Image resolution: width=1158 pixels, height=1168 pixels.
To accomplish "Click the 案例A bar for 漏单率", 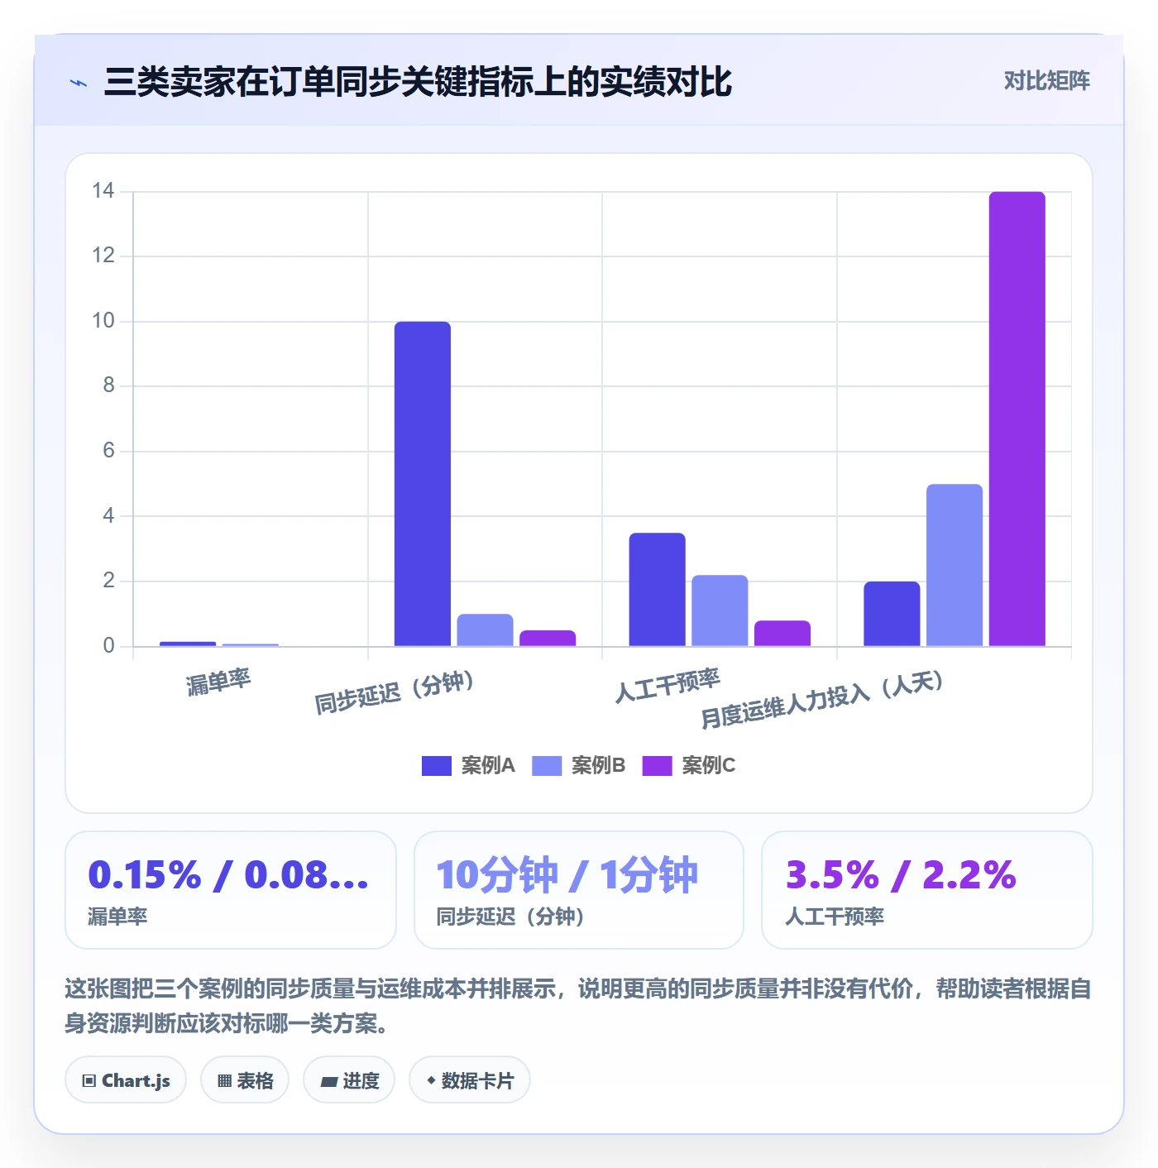I will click(188, 644).
